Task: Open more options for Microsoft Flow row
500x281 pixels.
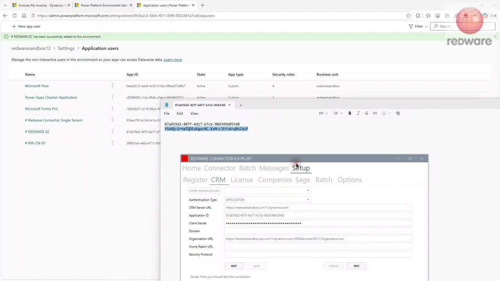Action: pos(112,85)
